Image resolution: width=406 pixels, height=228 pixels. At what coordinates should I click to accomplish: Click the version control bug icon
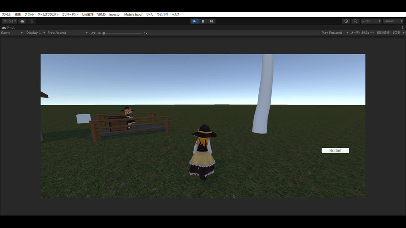point(32,21)
